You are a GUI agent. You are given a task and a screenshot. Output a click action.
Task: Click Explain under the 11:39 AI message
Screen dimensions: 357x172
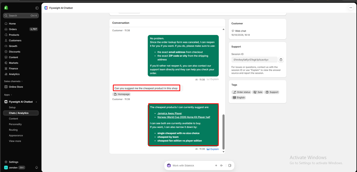point(213,149)
